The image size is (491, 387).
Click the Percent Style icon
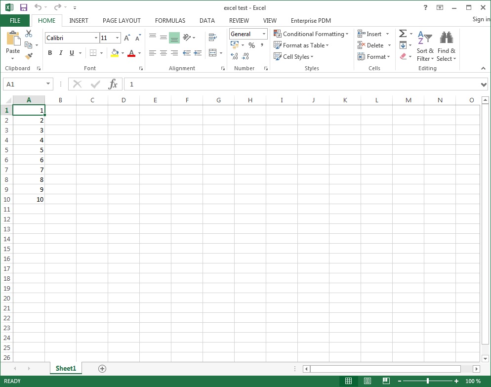pos(251,45)
